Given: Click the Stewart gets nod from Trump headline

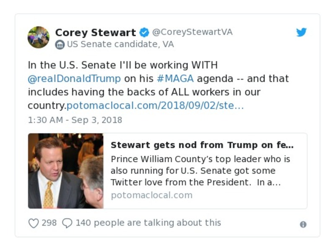Looking at the screenshot, I should (x=202, y=145).
